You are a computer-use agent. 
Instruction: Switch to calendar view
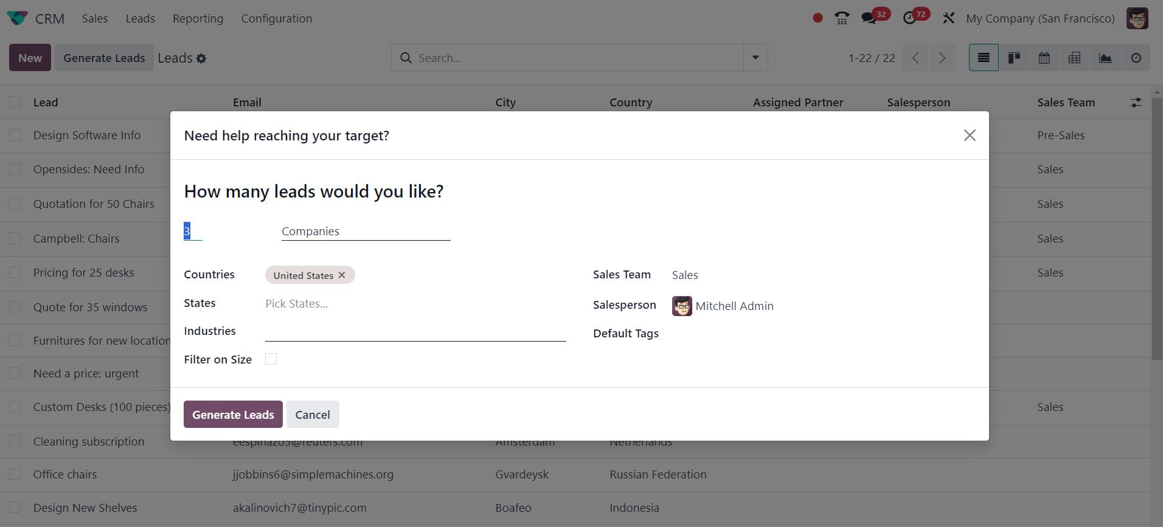tap(1044, 58)
